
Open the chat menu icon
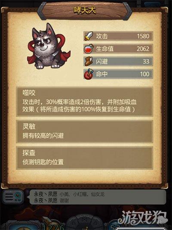[x=13, y=196]
